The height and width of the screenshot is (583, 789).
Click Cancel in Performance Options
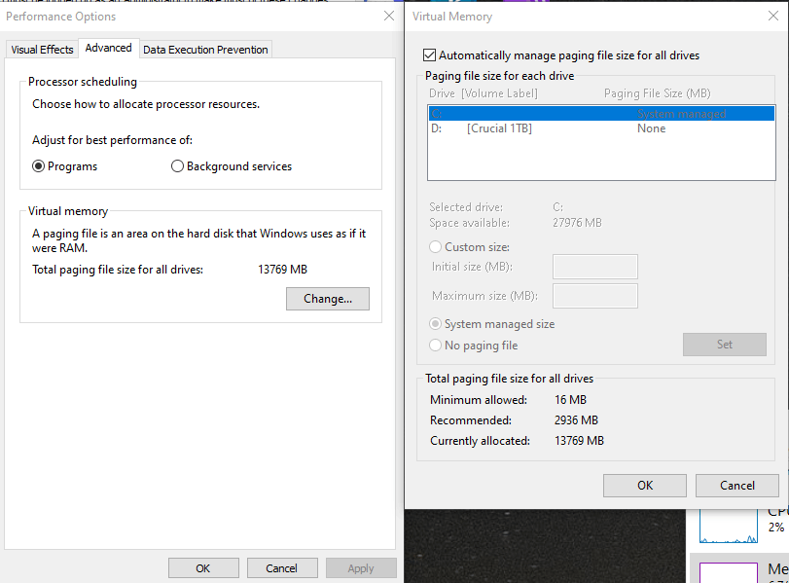pos(282,567)
